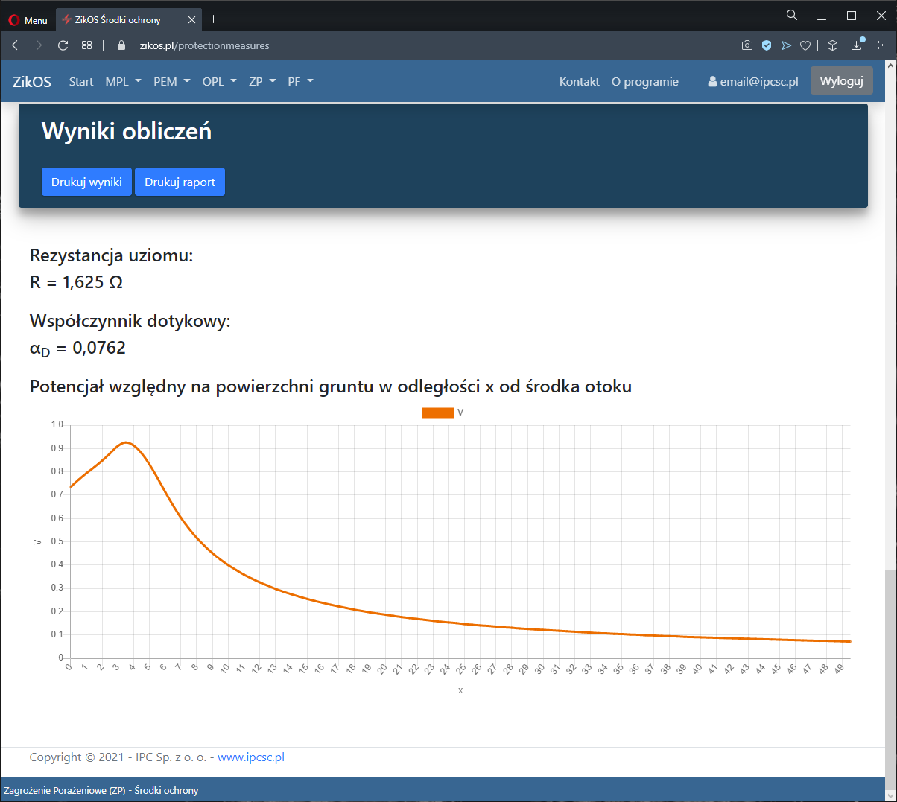897x802 pixels.
Task: Open Speed Dial start page grid icon
Action: [87, 45]
